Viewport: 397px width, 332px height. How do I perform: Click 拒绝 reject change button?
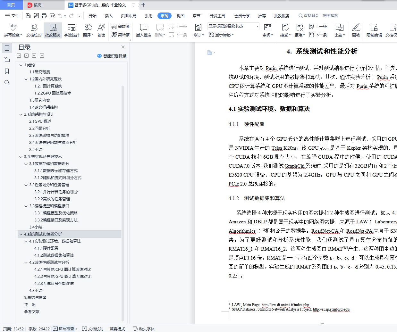300,30
